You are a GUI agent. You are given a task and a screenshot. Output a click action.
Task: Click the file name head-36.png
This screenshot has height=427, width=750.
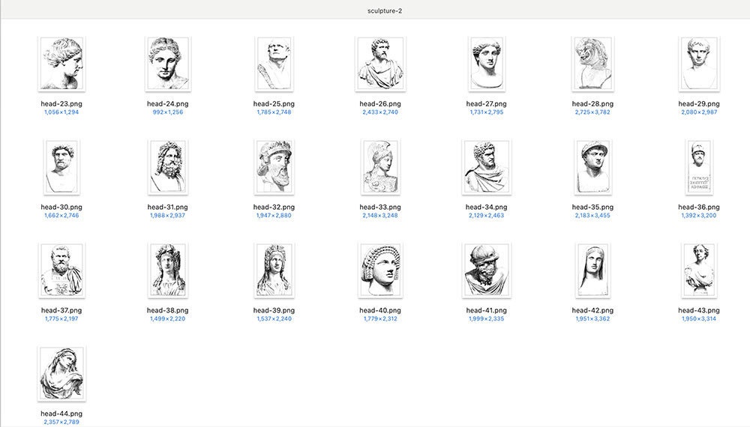coord(699,207)
